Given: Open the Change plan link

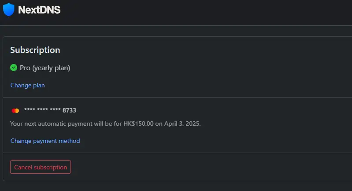Looking at the screenshot, I should click(x=28, y=86).
